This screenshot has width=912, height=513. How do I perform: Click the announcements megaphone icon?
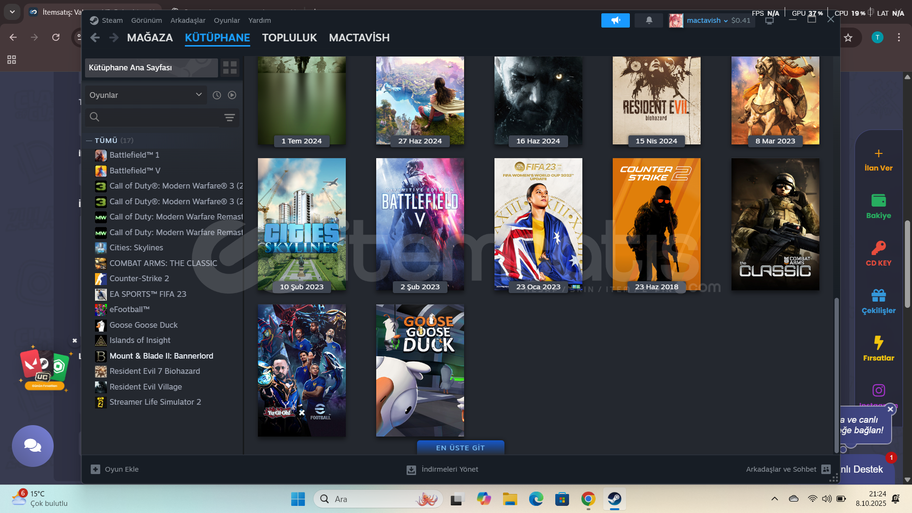click(x=615, y=20)
